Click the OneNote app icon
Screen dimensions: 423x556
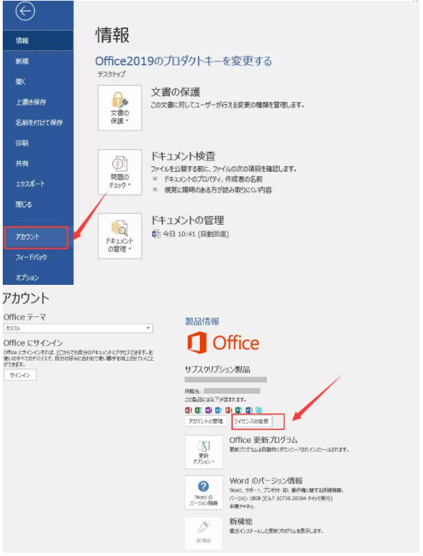coord(209,410)
